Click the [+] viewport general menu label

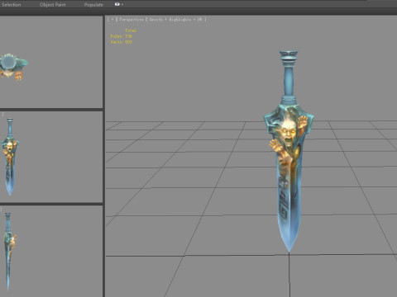coord(112,20)
